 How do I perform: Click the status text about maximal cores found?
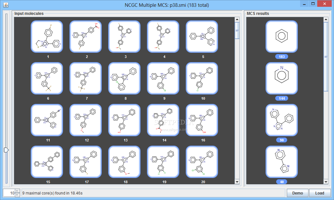click(52, 193)
